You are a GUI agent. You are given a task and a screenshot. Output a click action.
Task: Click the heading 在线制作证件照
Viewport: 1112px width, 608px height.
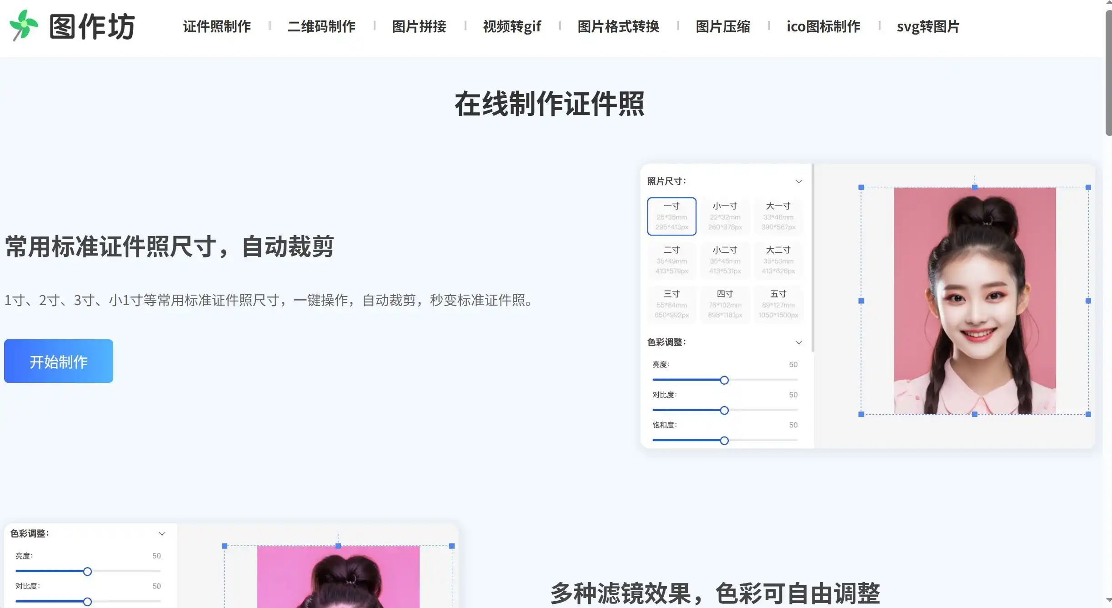[x=550, y=104]
